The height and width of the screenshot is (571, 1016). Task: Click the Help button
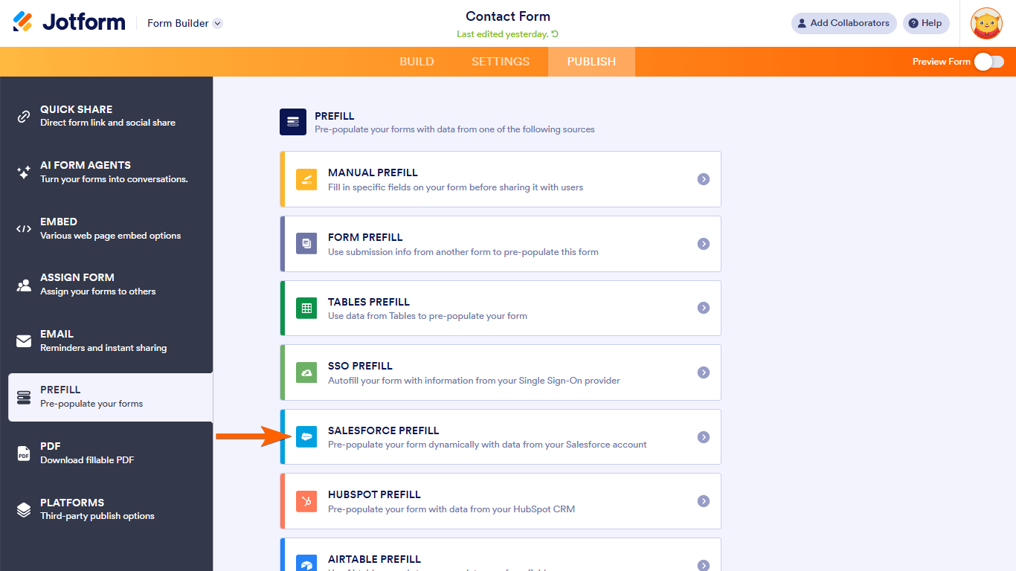point(925,23)
